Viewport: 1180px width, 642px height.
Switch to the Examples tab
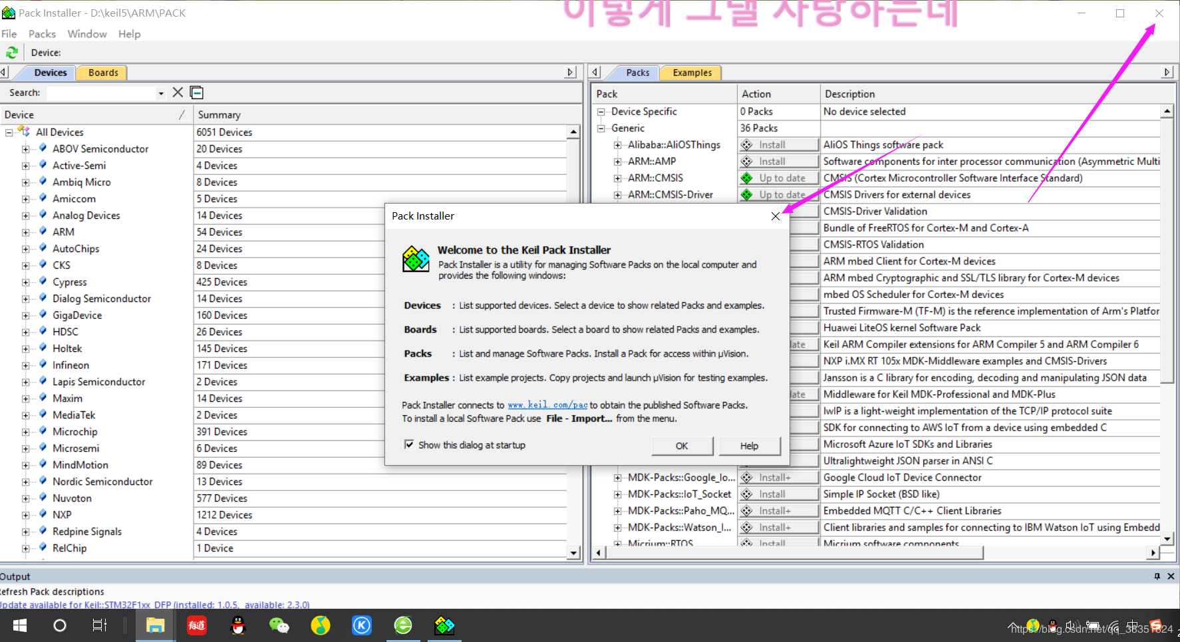(x=692, y=73)
